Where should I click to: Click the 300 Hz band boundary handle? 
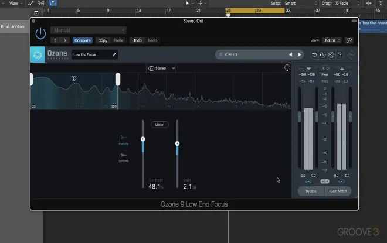tap(118, 79)
